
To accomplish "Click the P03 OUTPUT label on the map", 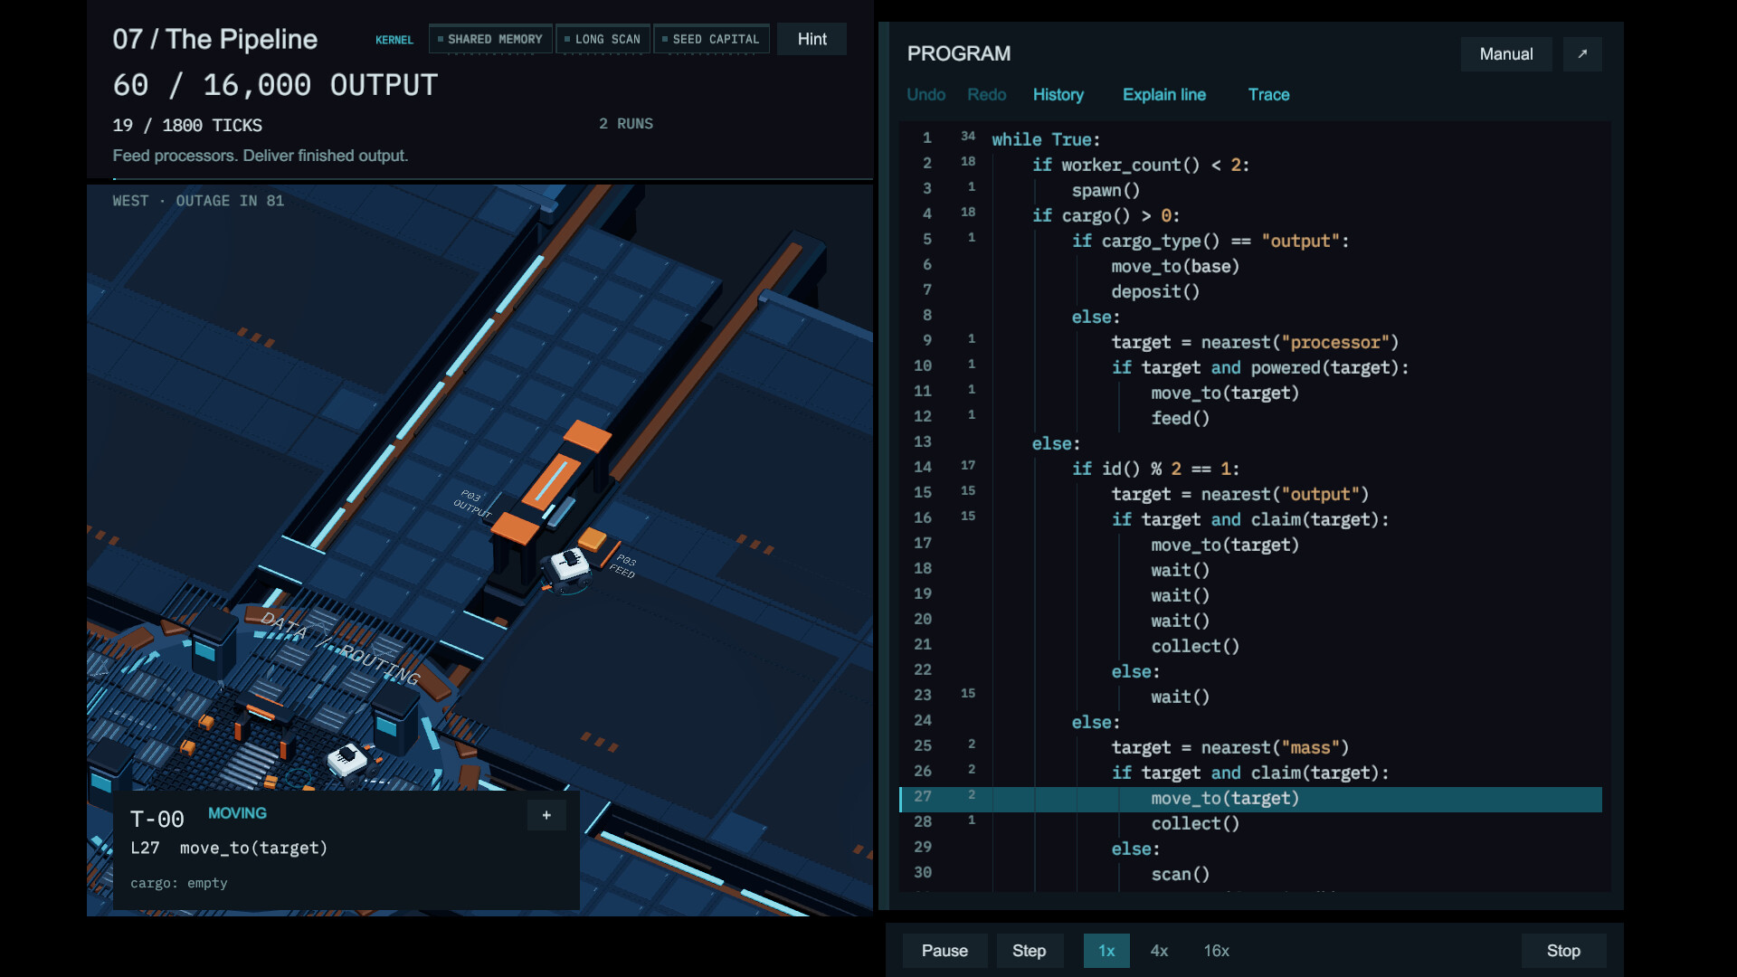I will pyautogui.click(x=472, y=503).
